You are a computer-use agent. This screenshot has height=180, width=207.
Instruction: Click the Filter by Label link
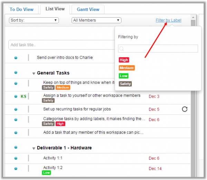pyautogui.click(x=168, y=20)
